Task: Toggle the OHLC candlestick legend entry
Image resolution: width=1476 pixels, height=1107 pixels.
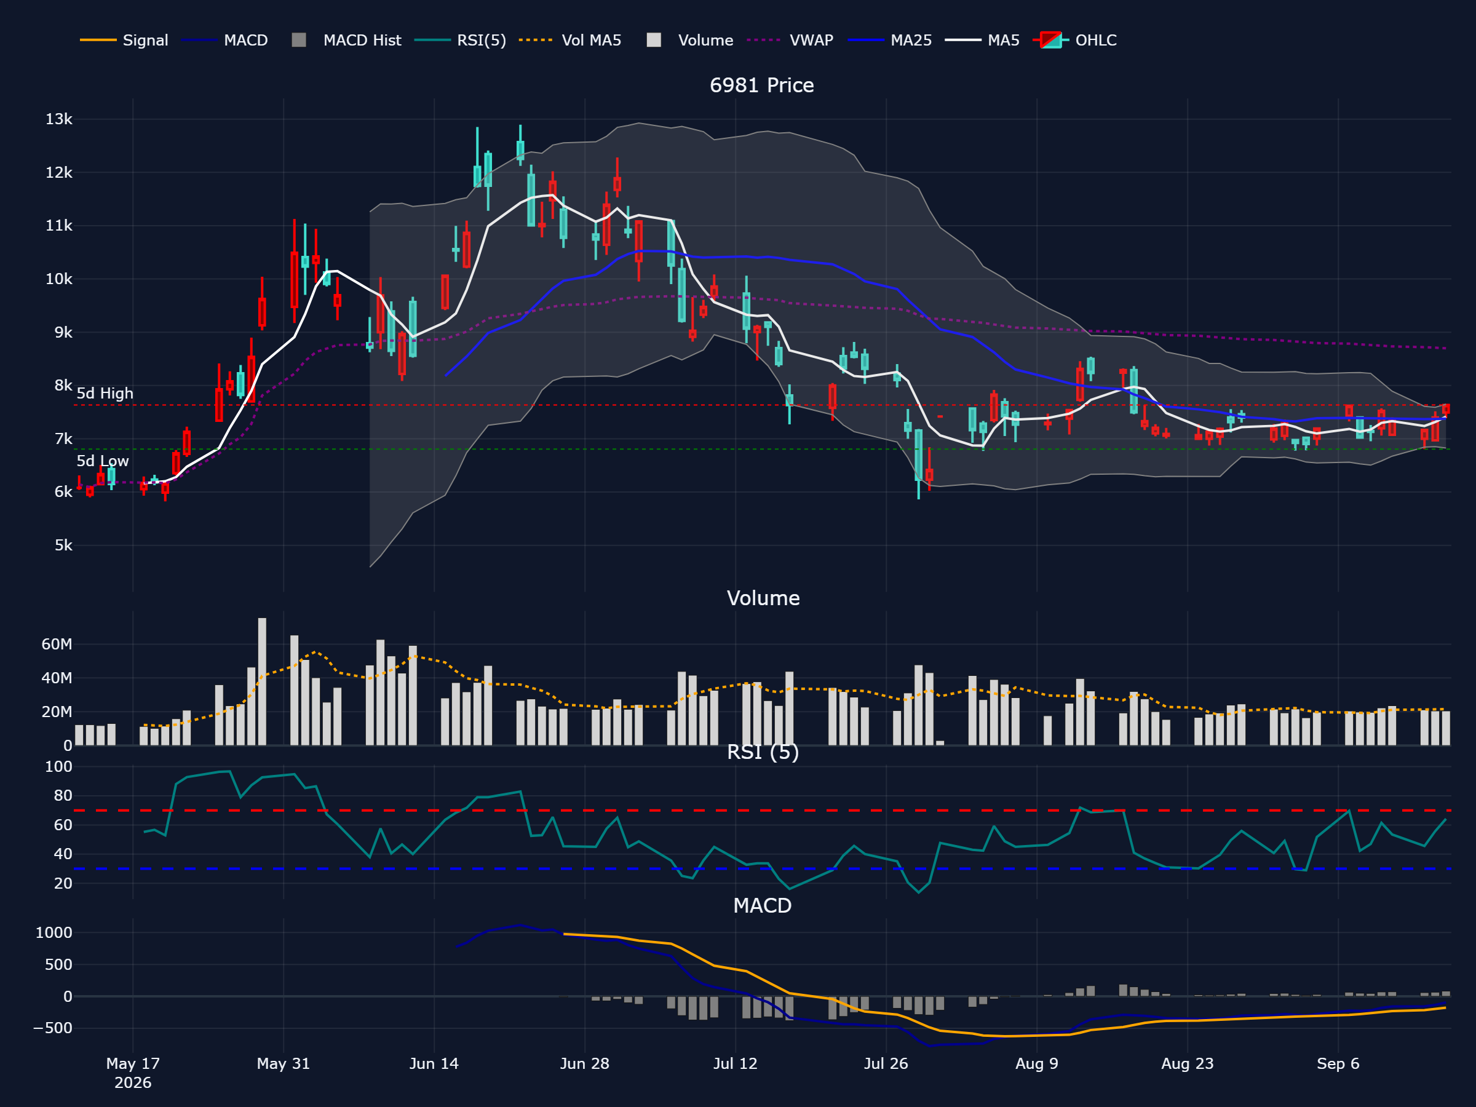Action: (1074, 40)
